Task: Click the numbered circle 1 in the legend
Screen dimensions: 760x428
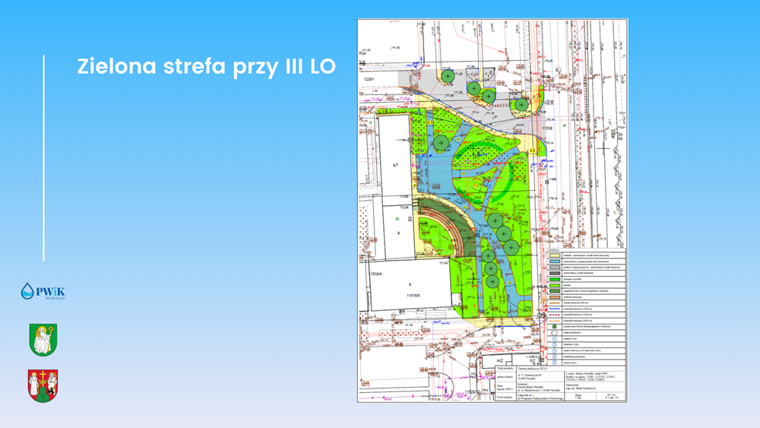Action: tap(553, 339)
